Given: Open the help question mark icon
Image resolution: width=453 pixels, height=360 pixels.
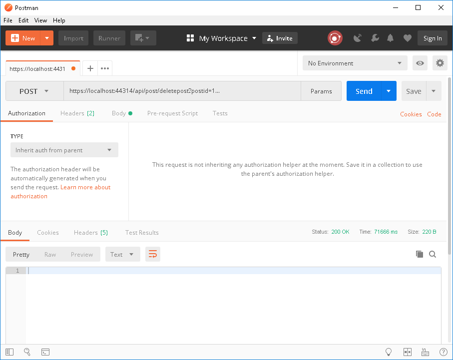Looking at the screenshot, I should pos(443,352).
